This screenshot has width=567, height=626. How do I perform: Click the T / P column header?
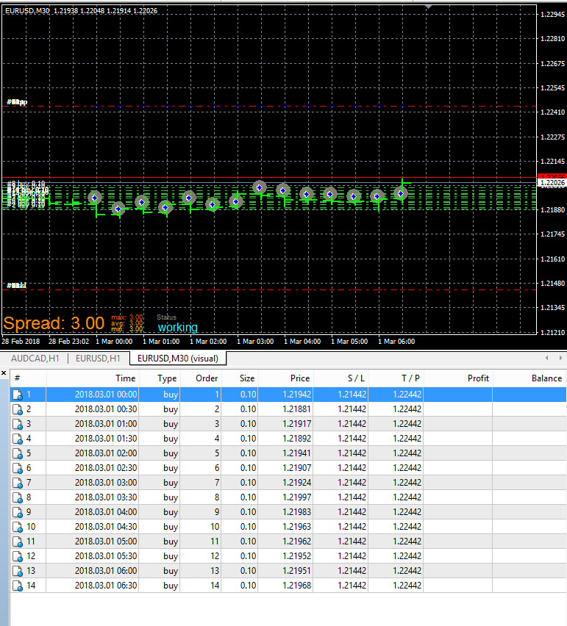tap(396, 378)
